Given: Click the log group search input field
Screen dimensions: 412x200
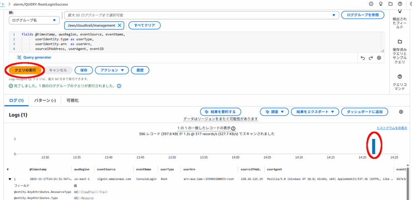Looking at the screenshot, I should coord(199,15).
